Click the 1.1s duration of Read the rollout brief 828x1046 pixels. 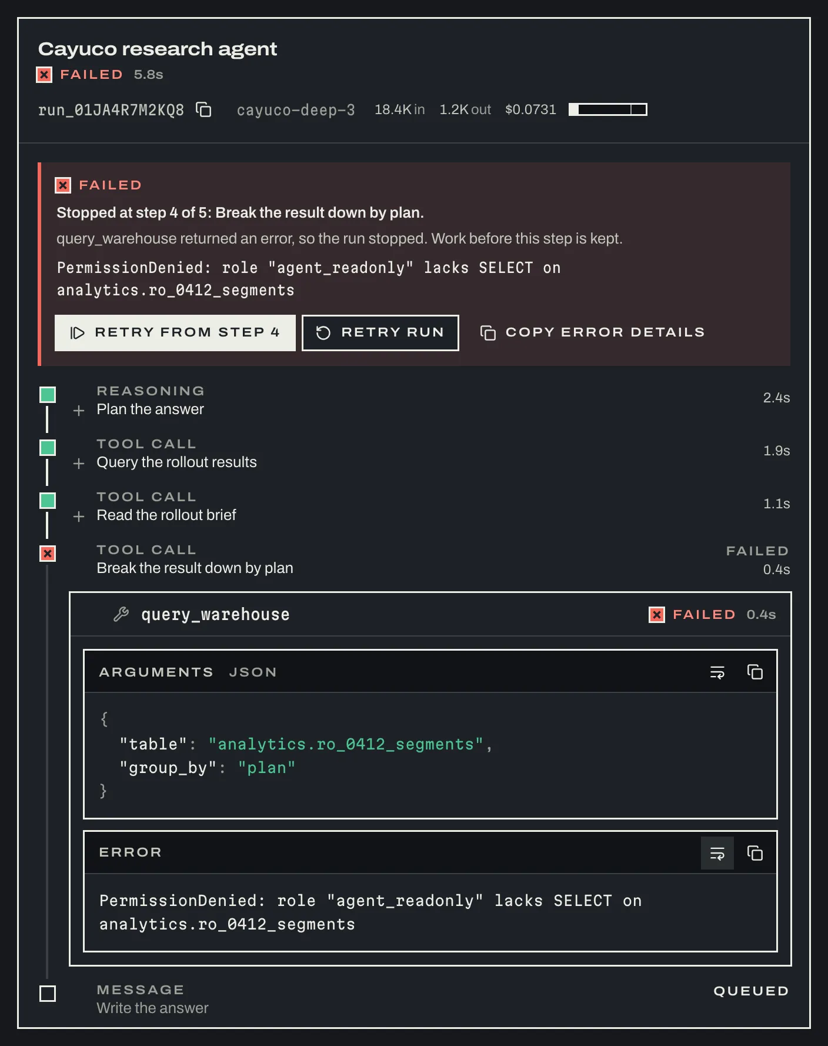click(776, 504)
